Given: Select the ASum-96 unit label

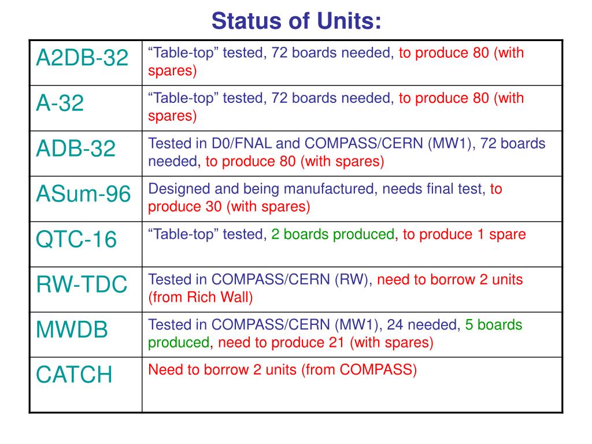Looking at the screenshot, I should 83,194.
